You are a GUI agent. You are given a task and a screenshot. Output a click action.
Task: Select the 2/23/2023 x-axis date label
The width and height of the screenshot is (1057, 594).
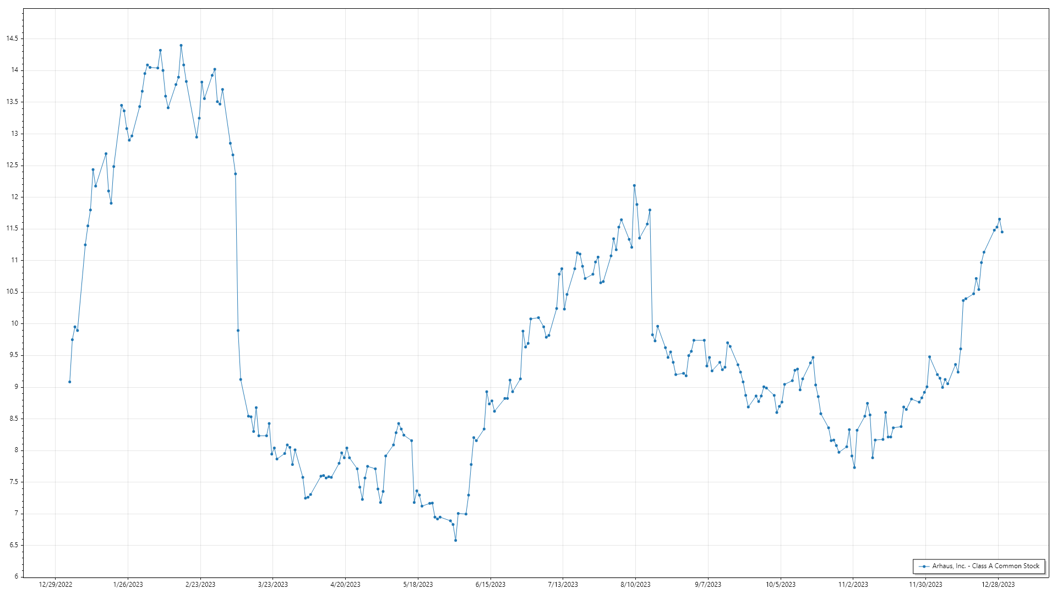click(x=200, y=585)
